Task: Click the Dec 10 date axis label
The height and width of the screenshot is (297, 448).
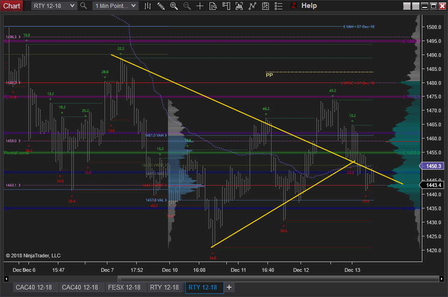Action: point(170,270)
